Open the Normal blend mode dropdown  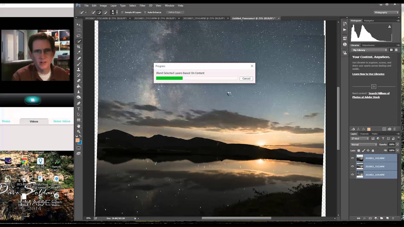click(364, 144)
